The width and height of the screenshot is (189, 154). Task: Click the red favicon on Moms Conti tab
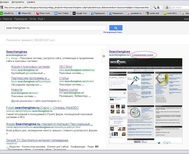coord(37,13)
